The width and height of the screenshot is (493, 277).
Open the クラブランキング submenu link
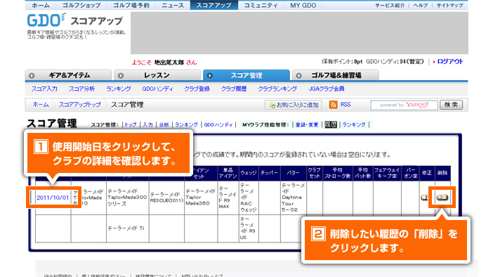tap(277, 89)
